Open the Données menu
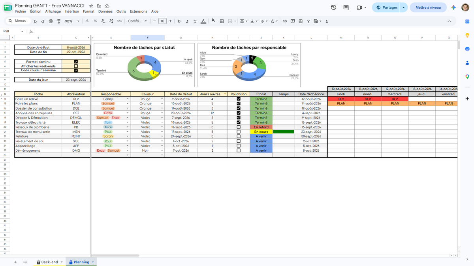Screen dimensions: 474x266 (105, 11)
